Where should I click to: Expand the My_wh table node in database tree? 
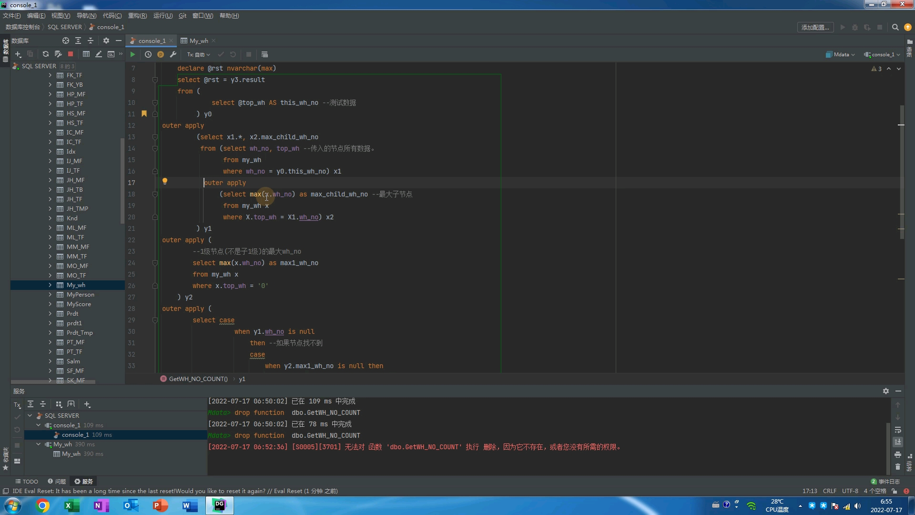(50, 285)
